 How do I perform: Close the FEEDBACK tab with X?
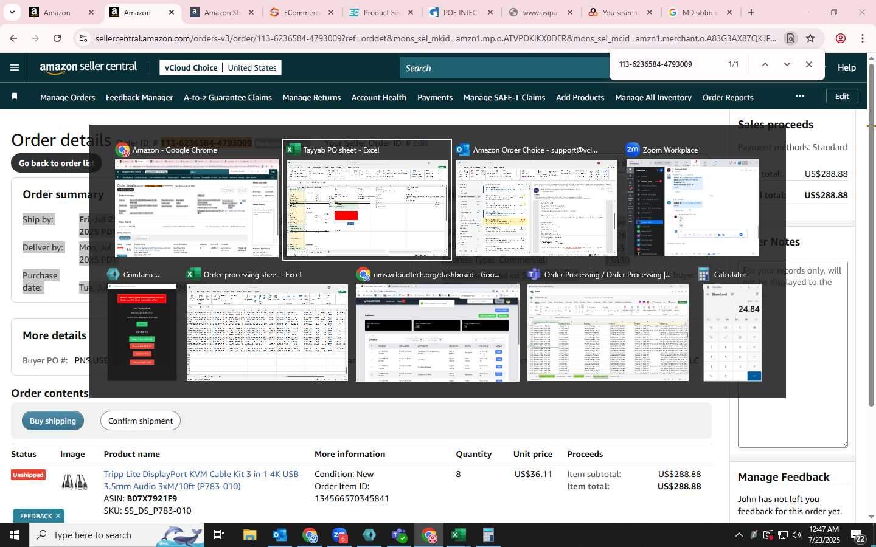pyautogui.click(x=58, y=516)
